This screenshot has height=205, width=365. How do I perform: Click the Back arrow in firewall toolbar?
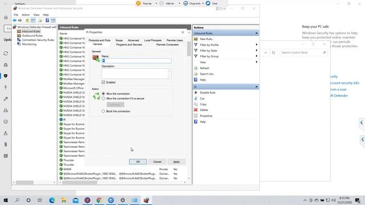(x=14, y=20)
